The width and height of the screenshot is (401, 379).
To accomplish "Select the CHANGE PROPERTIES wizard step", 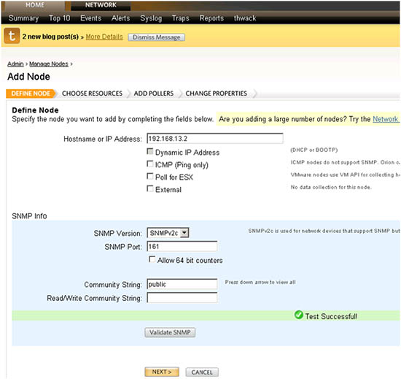I will (x=217, y=93).
